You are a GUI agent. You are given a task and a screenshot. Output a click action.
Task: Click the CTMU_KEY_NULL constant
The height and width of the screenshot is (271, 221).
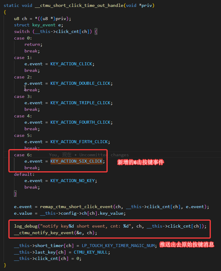click(x=91, y=252)
